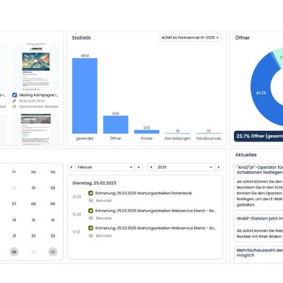Viewport: 283px width, 283px height.
Task: Click the 'gesendet' bar in the Statistik chart
Action: click(x=84, y=96)
